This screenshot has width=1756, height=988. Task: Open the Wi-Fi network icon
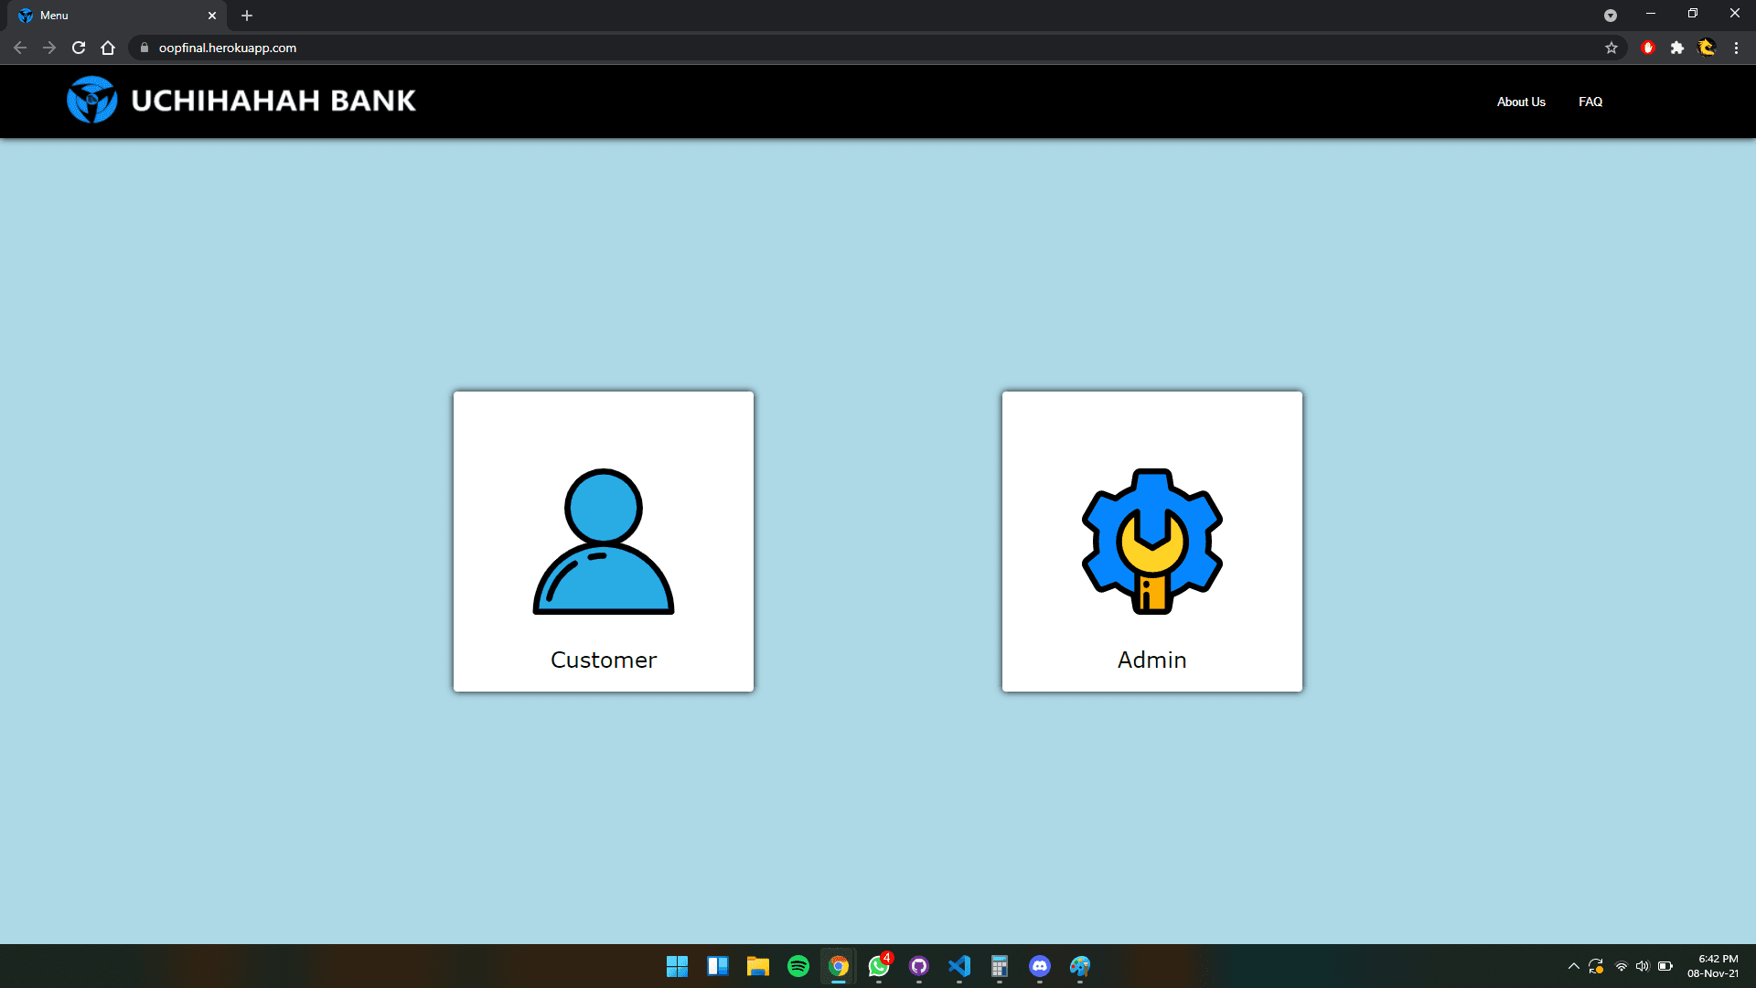click(x=1622, y=966)
